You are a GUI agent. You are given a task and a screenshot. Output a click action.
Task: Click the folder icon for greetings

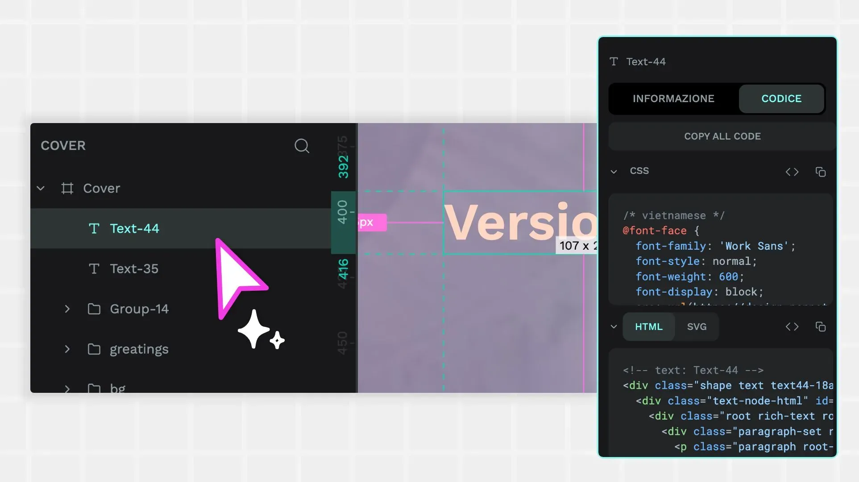94,349
